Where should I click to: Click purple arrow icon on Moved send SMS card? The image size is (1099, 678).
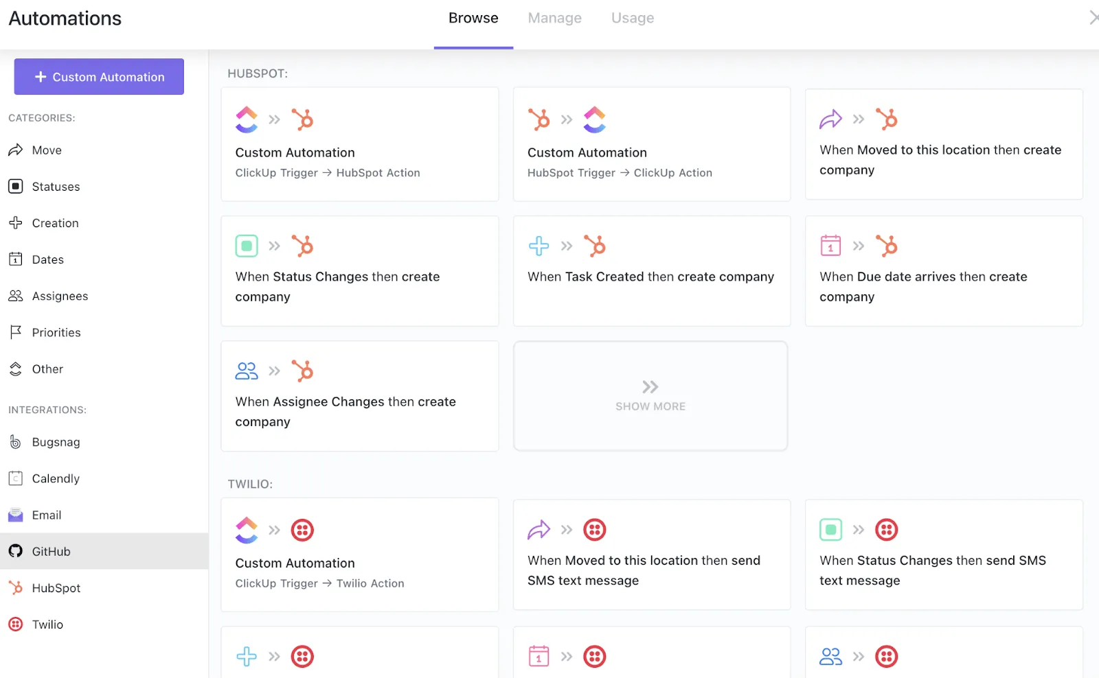pos(539,530)
